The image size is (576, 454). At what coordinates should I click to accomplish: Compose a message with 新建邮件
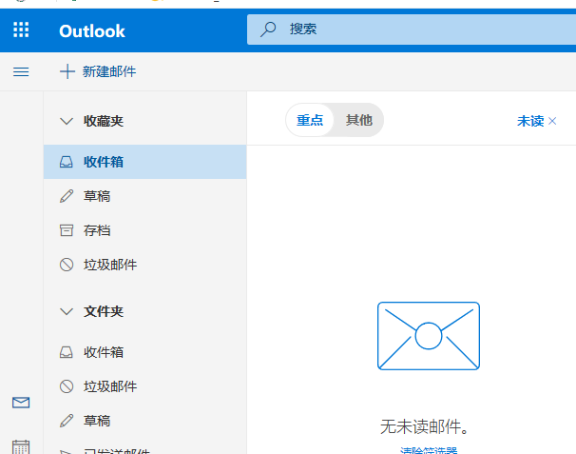97,71
